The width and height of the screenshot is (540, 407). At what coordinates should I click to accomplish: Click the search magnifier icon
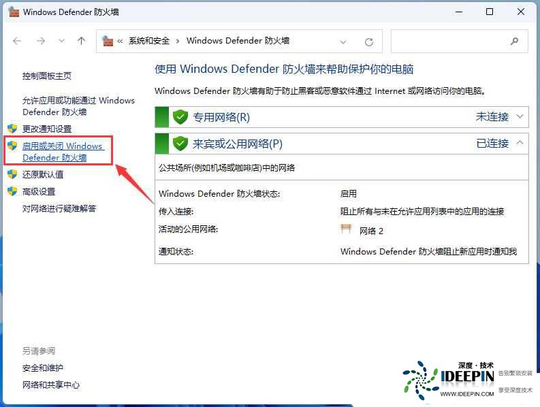514,42
